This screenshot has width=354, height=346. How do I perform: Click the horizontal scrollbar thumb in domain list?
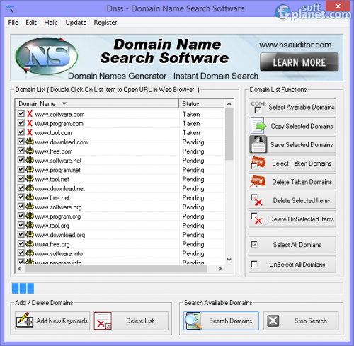(115, 268)
